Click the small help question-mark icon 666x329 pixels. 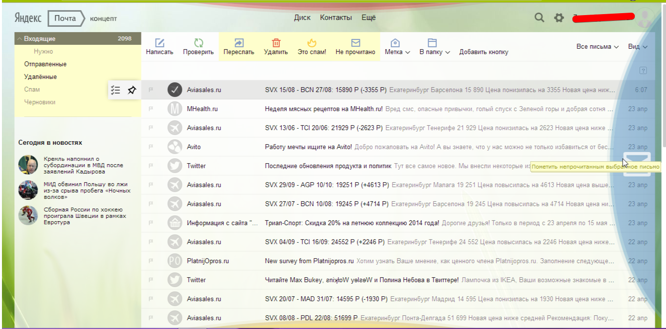tap(643, 71)
